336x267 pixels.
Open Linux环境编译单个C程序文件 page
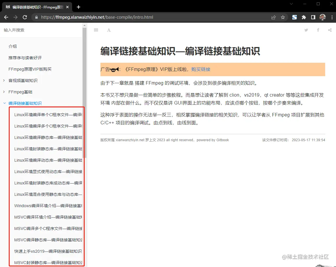48,115
